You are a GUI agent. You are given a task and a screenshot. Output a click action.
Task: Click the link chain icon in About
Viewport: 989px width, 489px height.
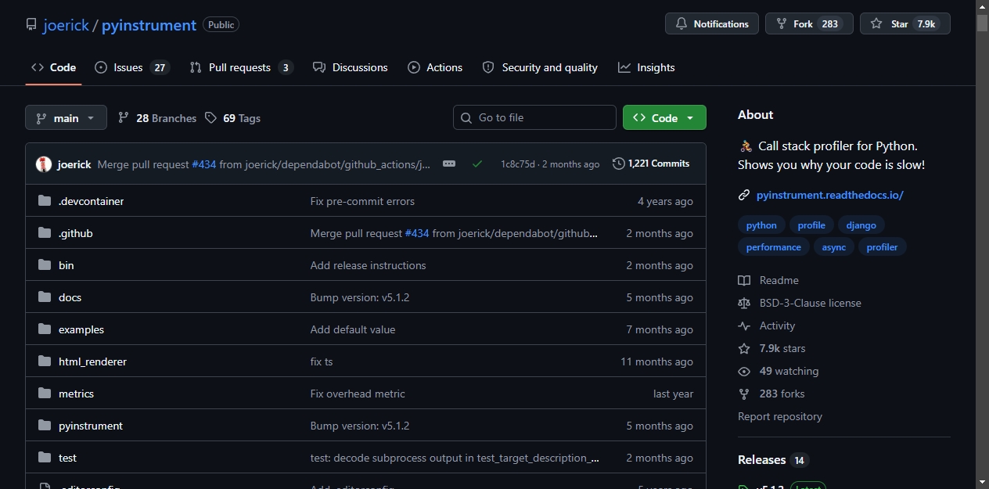[x=744, y=196]
